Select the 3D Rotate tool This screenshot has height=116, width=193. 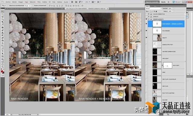pos(2,59)
